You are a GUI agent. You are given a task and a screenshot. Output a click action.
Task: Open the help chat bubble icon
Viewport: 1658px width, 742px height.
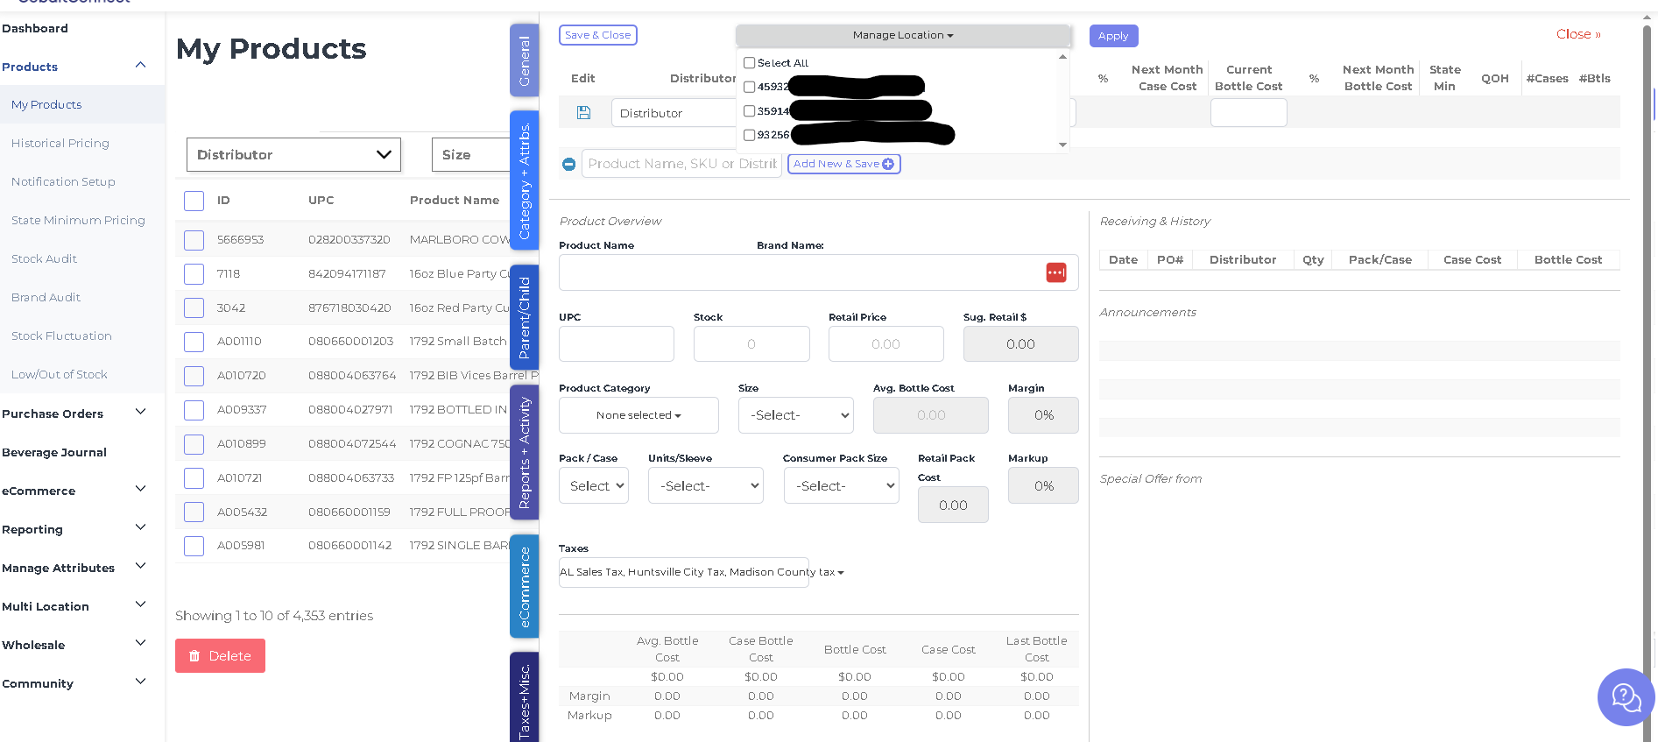[x=1626, y=697]
